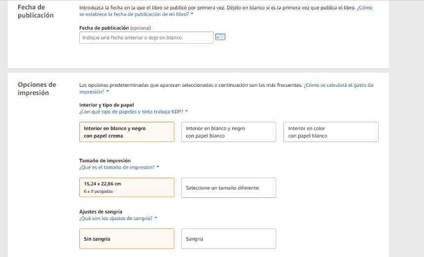Expand arrow beside 'fecha de publicación de mi libro?'

[192, 14]
